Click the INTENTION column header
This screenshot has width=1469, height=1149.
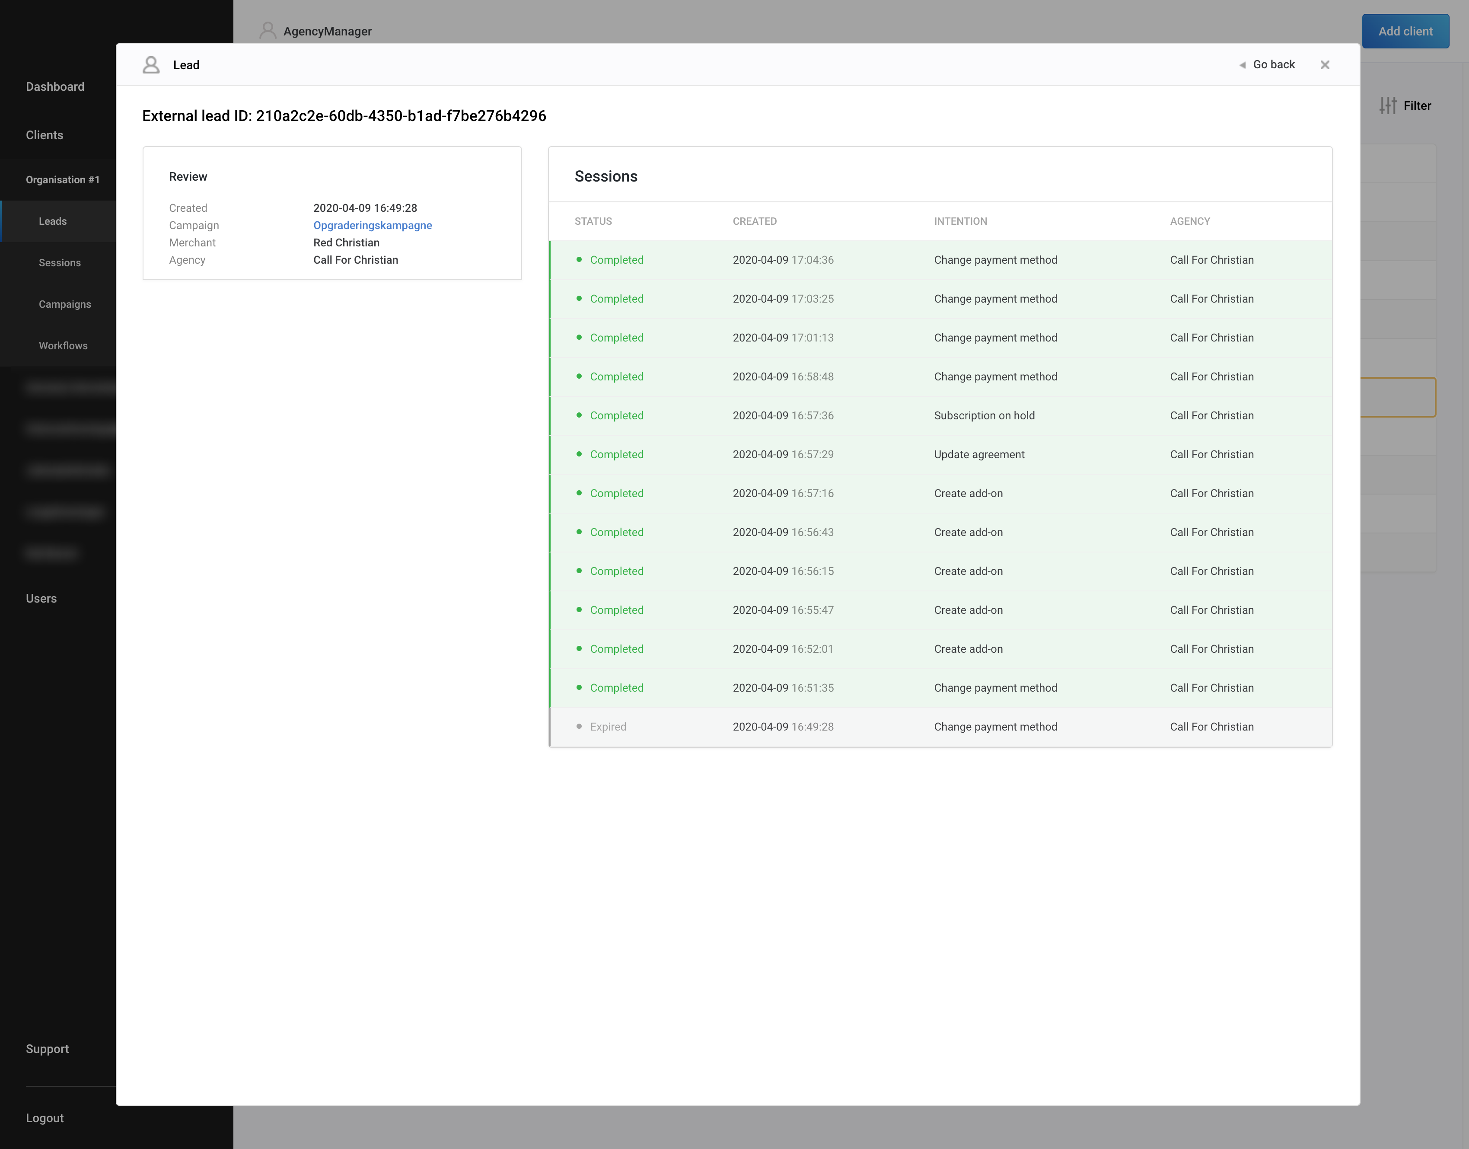pos(960,221)
